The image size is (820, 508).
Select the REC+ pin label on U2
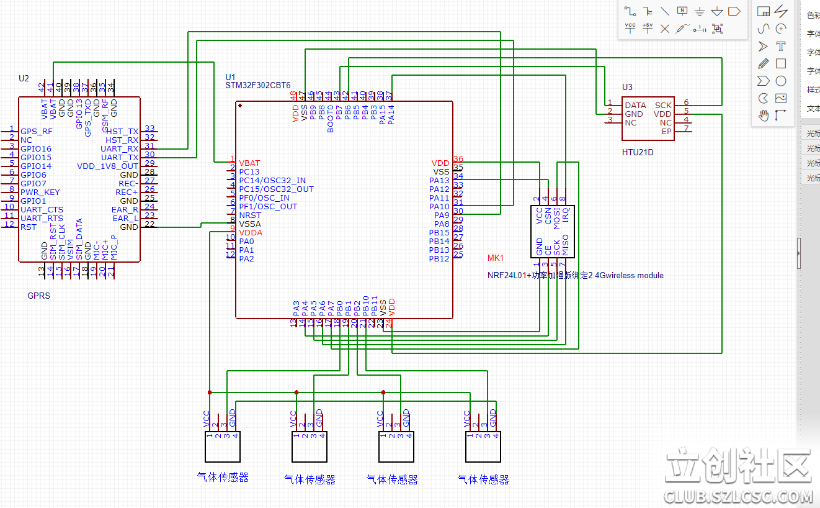pos(127,193)
